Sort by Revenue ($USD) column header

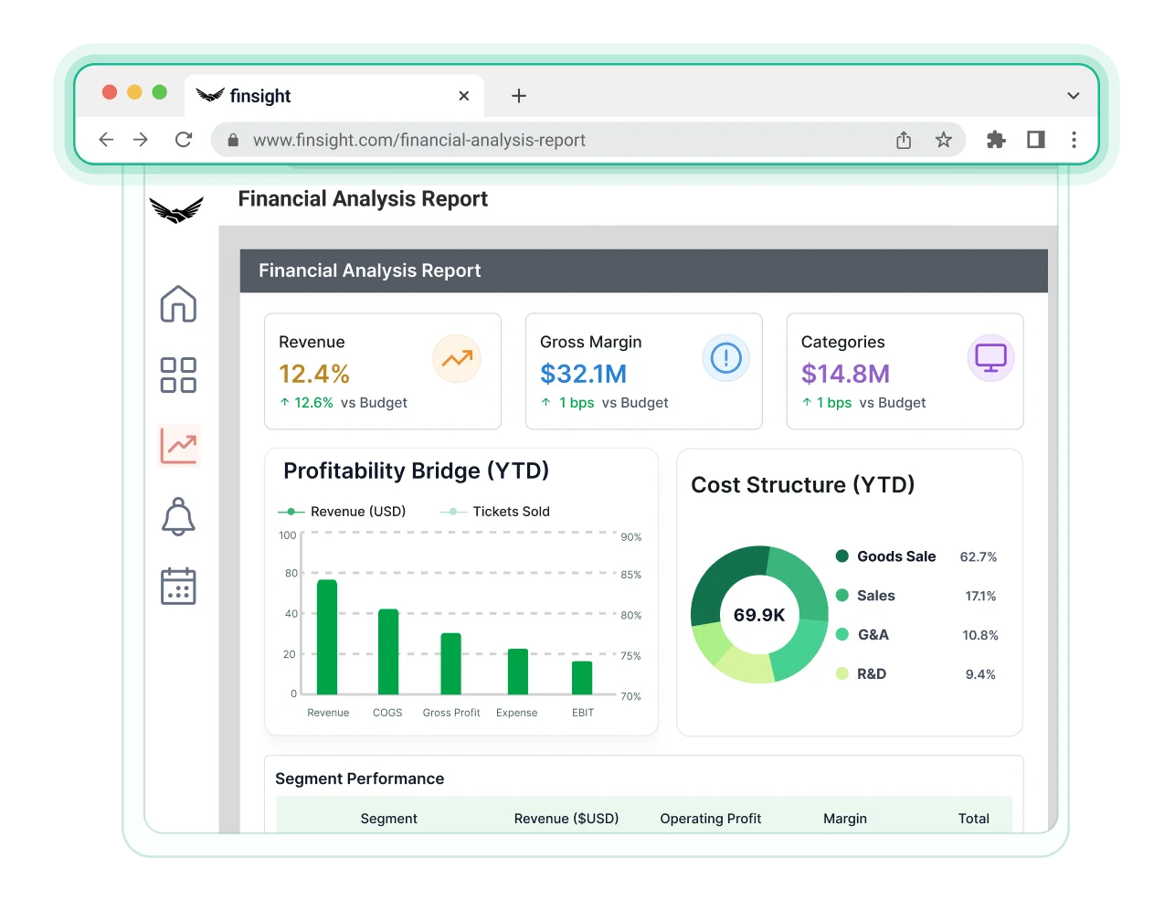pyautogui.click(x=566, y=819)
